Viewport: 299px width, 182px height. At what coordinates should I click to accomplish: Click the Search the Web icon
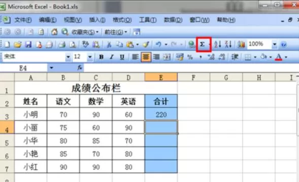pos(65,32)
